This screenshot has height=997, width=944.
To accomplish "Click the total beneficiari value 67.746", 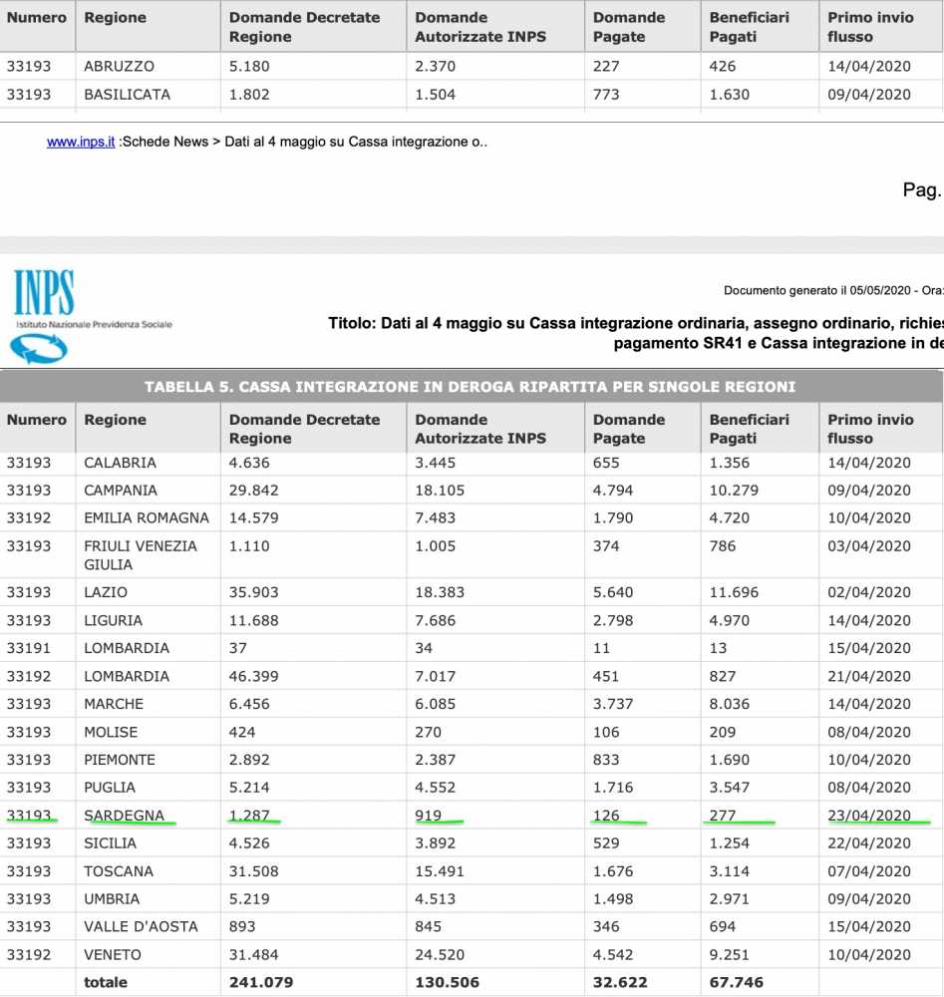I will [x=737, y=982].
